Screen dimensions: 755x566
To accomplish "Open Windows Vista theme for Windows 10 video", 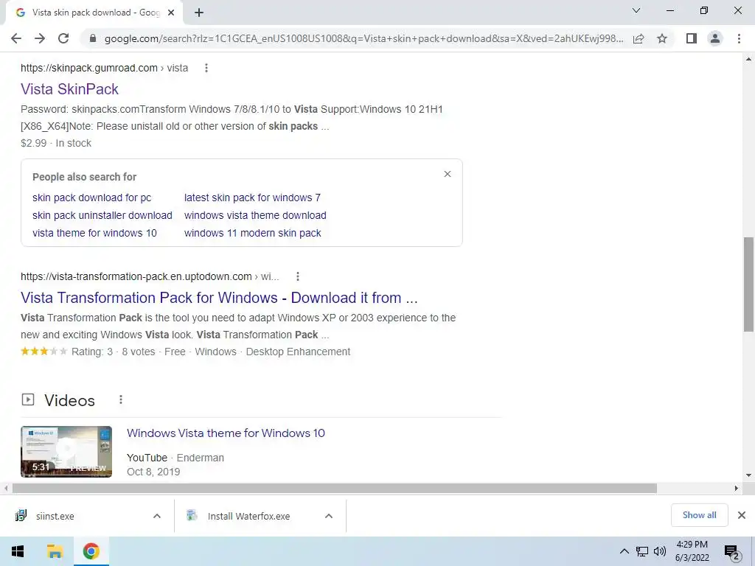I will click(226, 433).
